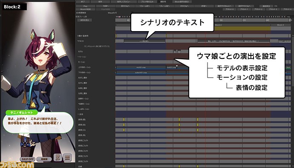This screenshot has width=294, height=168.
Task: Click the Play button
Action: (85, 6)
